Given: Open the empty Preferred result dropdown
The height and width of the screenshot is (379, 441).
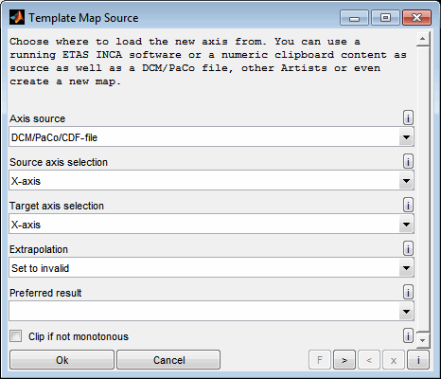Looking at the screenshot, I should (x=211, y=312).
